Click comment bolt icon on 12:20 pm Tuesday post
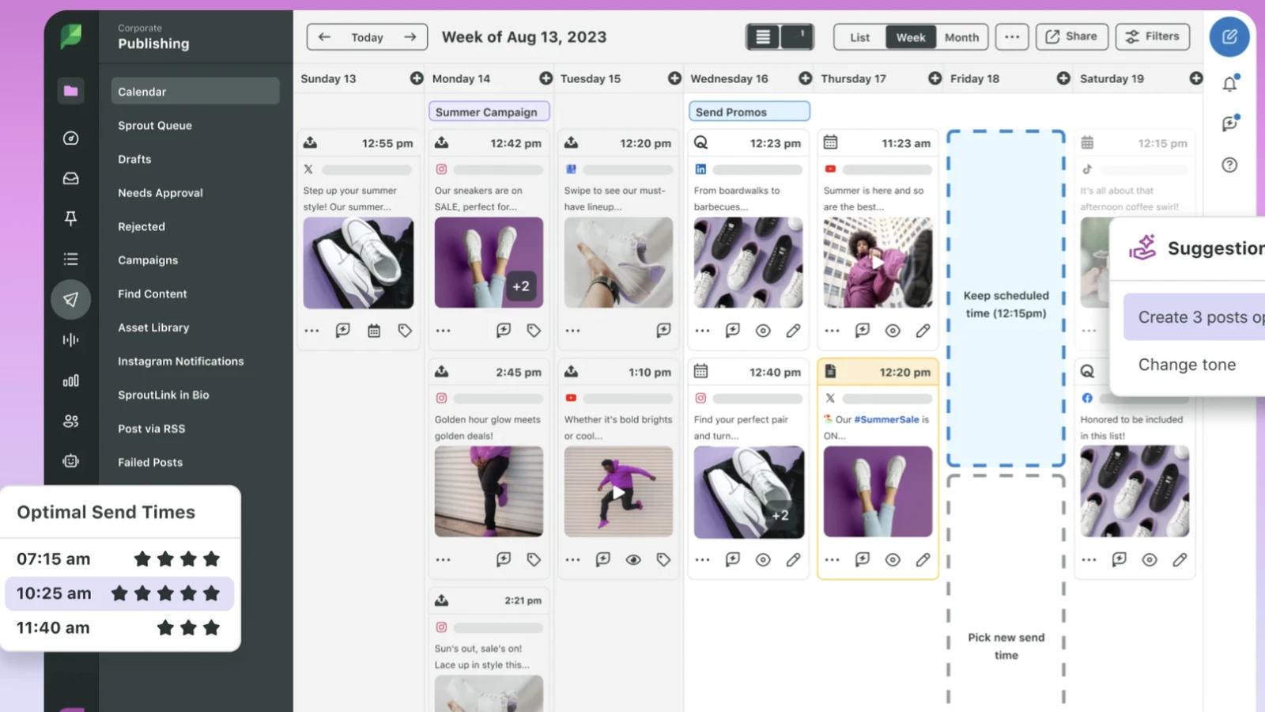The width and height of the screenshot is (1265, 712). [663, 331]
